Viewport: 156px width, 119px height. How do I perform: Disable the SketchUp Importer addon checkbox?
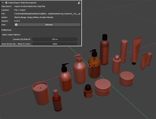[6, 3]
